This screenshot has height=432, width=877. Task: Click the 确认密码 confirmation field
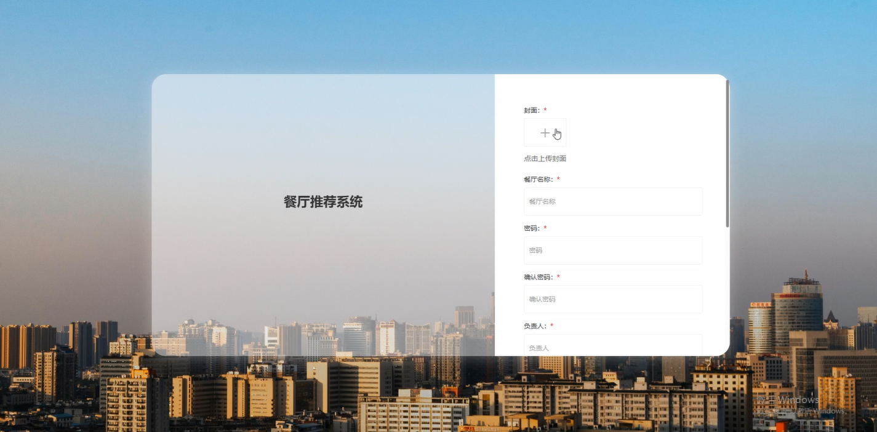612,299
